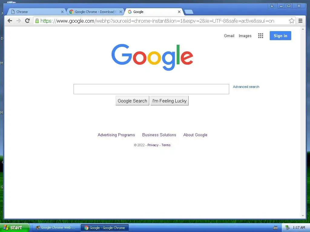
Task: Open About Google link
Action: [195, 135]
